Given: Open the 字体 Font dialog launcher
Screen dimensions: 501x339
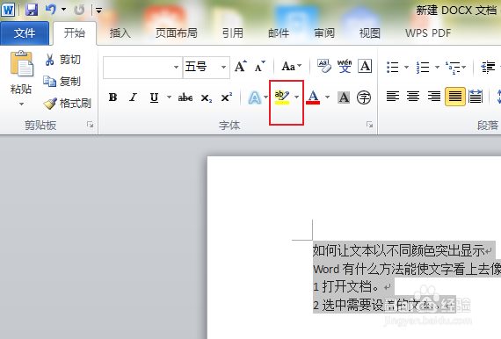Looking at the screenshot, I should click(370, 125).
